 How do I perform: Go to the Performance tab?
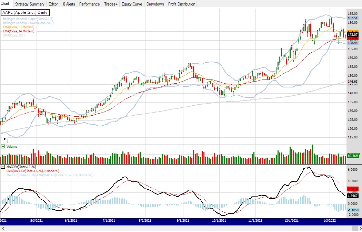pyautogui.click(x=89, y=4)
